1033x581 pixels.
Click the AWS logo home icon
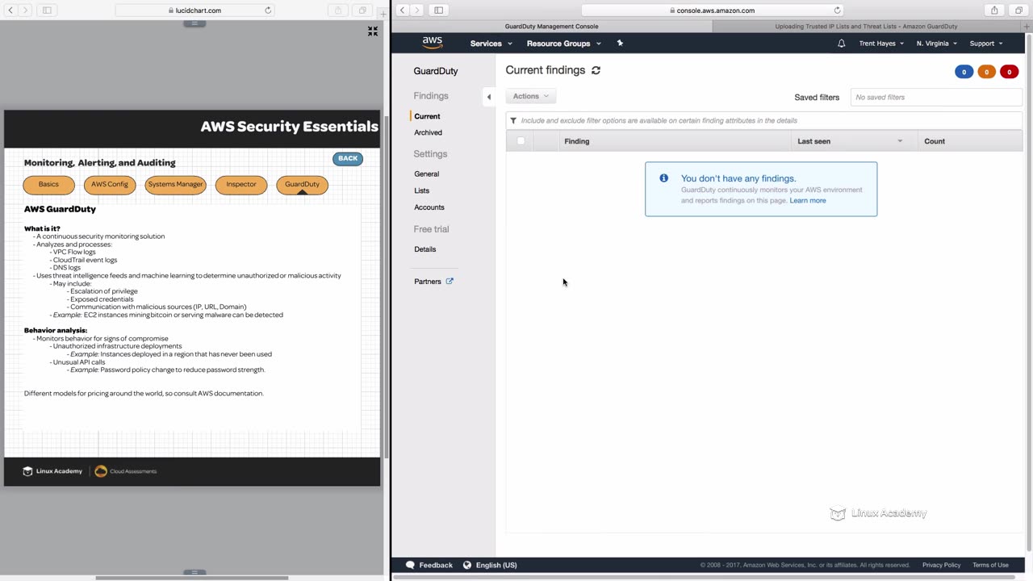point(433,43)
